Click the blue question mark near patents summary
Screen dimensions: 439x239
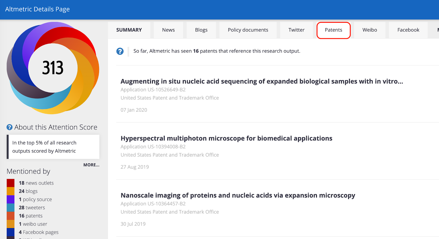(x=120, y=51)
